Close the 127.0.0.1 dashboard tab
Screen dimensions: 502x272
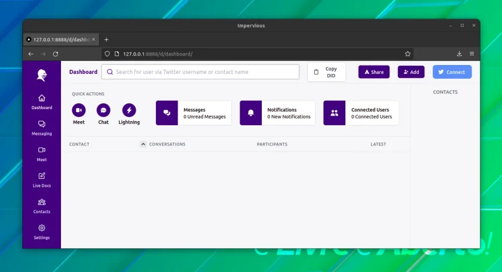tap(93, 39)
